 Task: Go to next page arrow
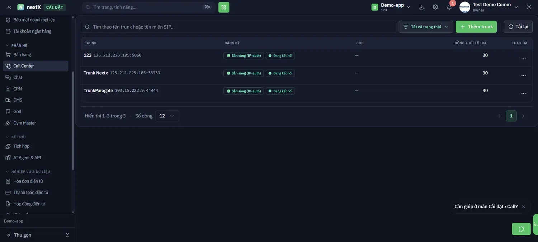click(x=523, y=116)
